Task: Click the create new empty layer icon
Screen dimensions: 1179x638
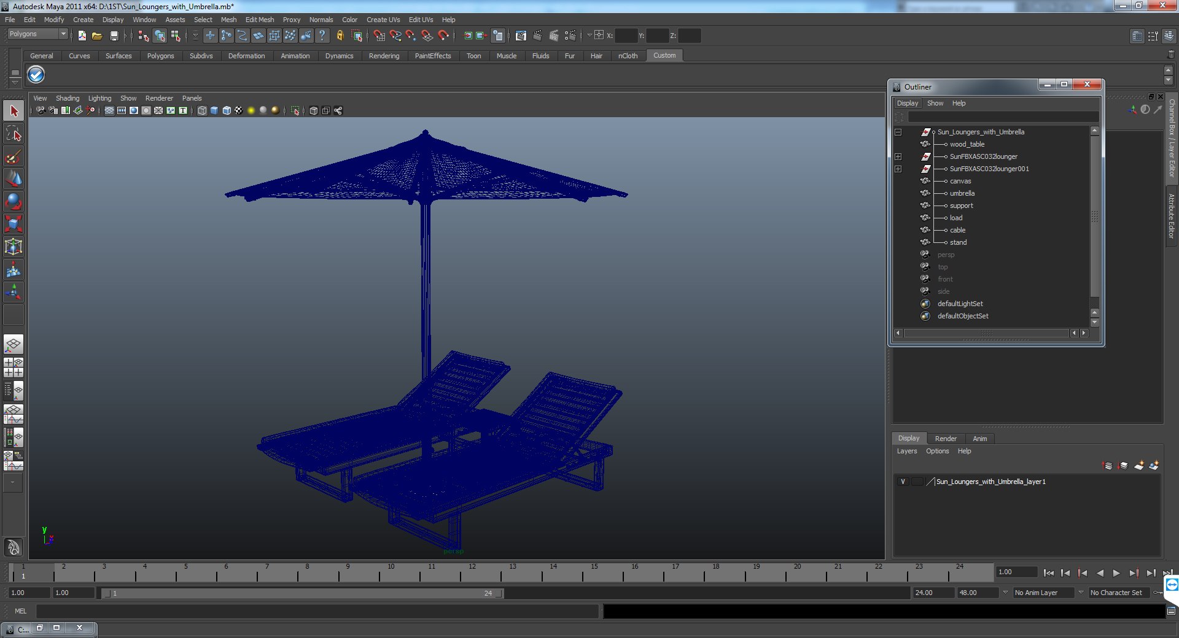Action: click(1139, 466)
